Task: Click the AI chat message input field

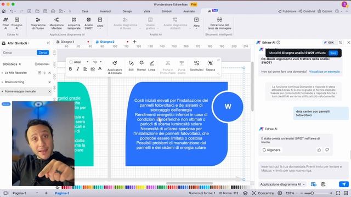Action: point(303,171)
